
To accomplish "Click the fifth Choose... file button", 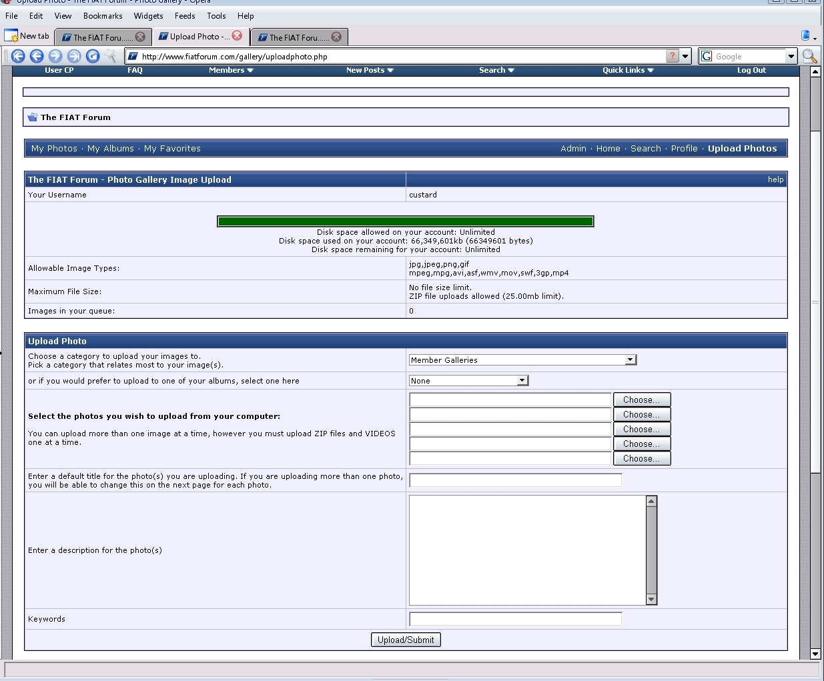I will click(642, 458).
